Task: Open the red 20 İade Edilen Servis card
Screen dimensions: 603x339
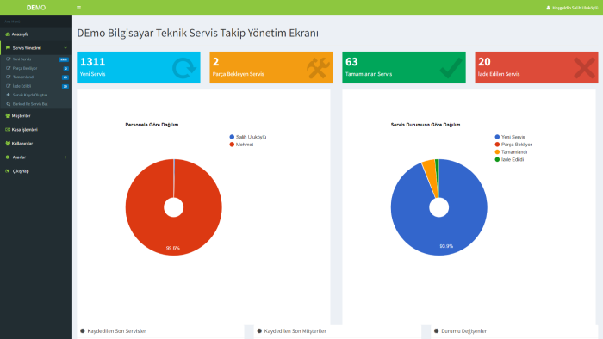Action: [x=537, y=67]
